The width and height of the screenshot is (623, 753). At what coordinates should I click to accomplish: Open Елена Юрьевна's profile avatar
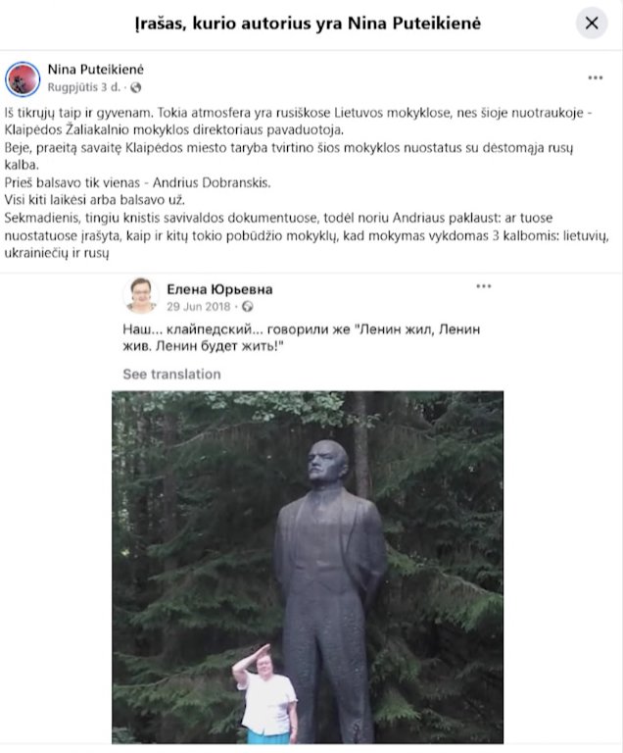[141, 295]
